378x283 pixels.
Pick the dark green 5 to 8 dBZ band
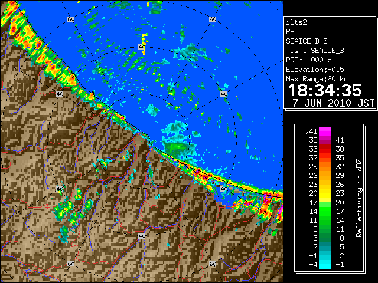point(325,238)
